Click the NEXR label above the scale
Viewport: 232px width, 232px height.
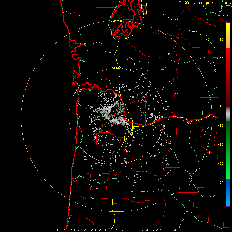pyautogui.click(x=227, y=15)
